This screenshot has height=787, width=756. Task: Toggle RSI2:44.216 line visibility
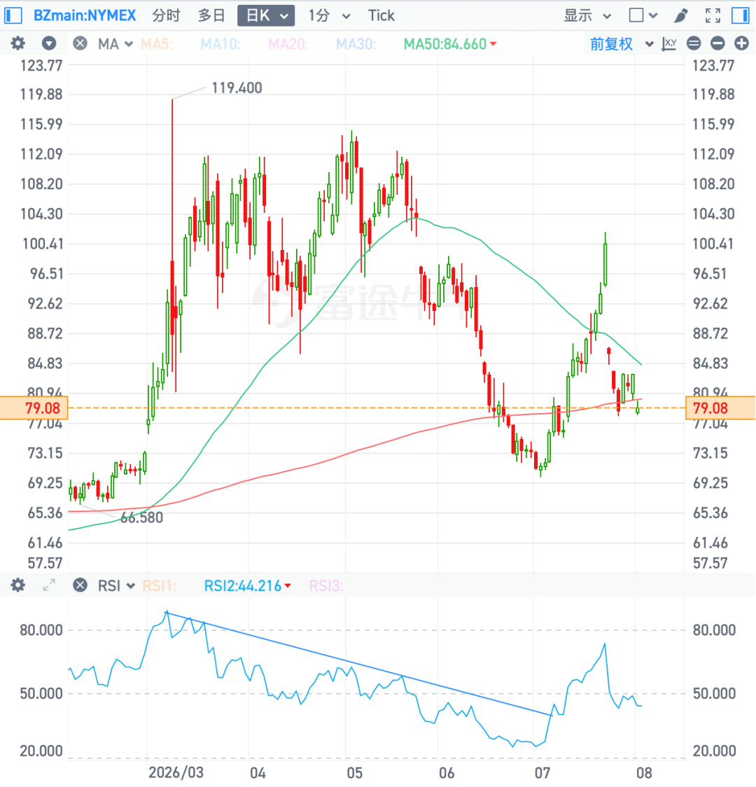click(243, 586)
